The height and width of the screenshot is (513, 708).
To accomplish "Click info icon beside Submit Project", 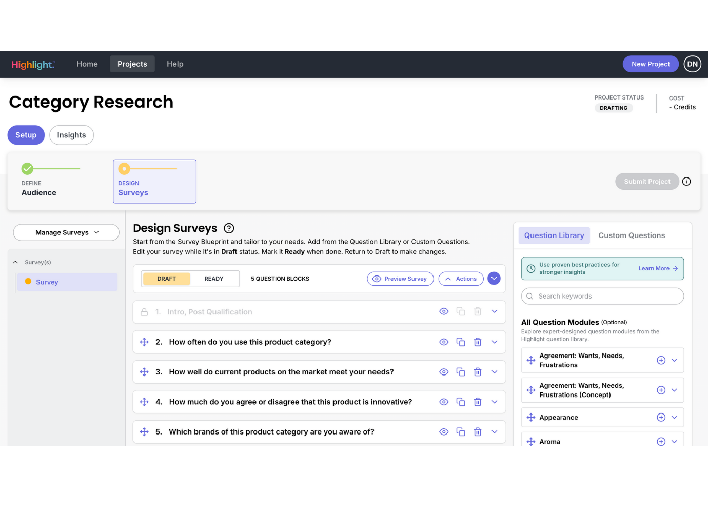I will coord(686,182).
